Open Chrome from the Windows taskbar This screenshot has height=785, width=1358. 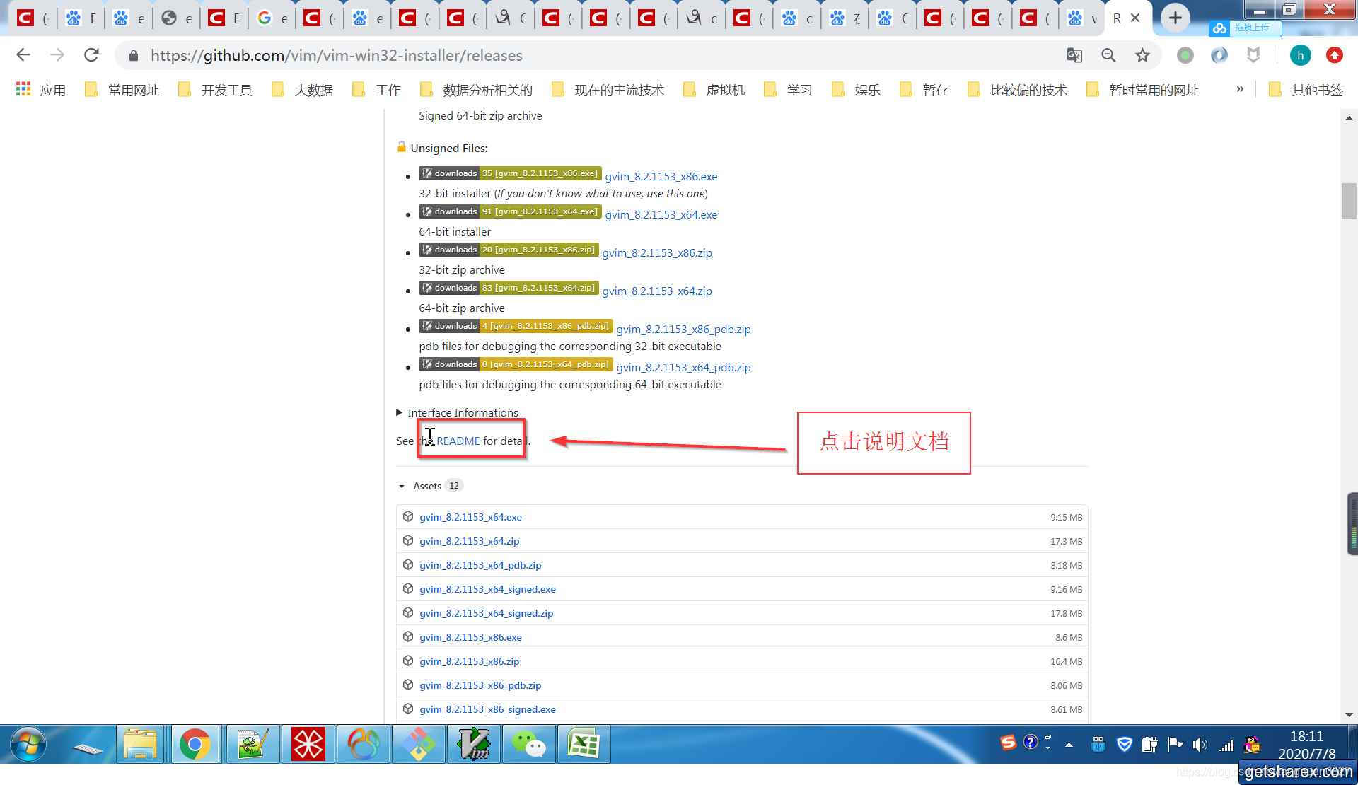click(x=195, y=744)
